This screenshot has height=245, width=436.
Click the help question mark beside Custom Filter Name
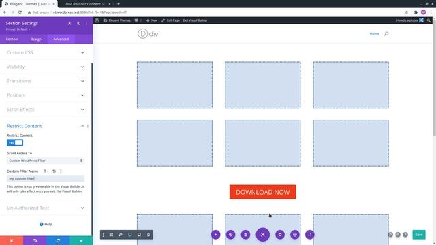point(45,171)
